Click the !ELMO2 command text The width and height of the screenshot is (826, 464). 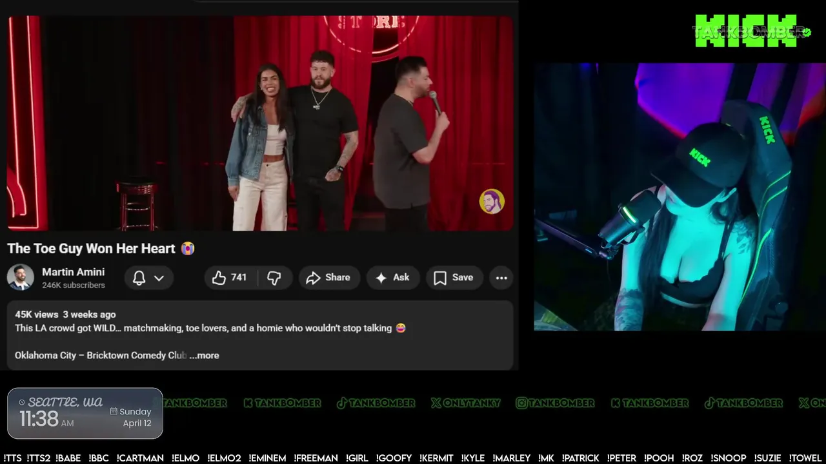[224, 458]
